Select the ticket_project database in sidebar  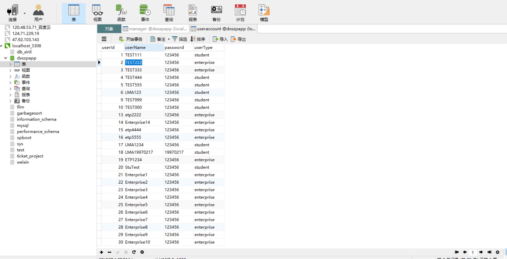coord(30,156)
